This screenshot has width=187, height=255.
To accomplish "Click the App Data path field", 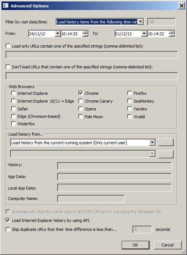I will click(x=114, y=177).
